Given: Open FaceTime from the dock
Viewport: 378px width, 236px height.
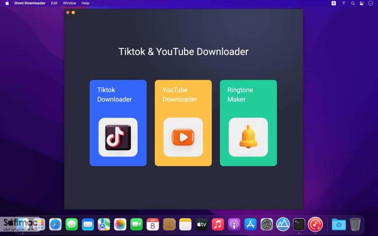Looking at the screenshot, I should 136,225.
